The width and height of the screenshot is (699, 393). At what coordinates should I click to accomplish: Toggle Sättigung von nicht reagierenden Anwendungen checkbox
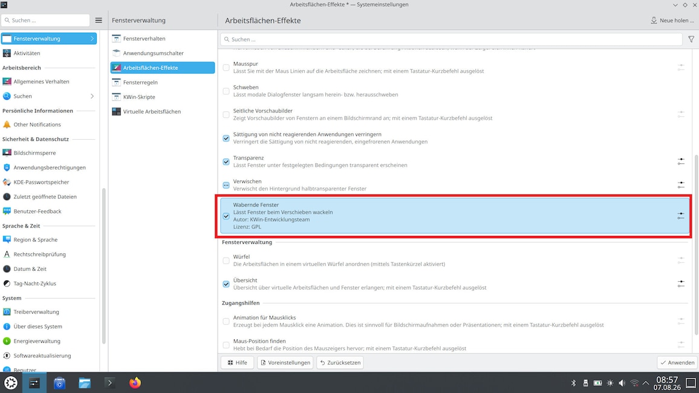click(x=226, y=138)
